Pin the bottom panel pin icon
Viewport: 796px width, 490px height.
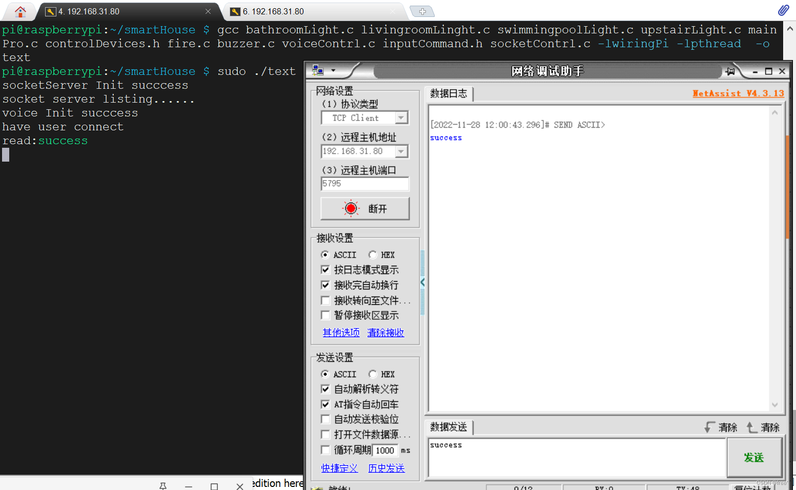pos(163,486)
